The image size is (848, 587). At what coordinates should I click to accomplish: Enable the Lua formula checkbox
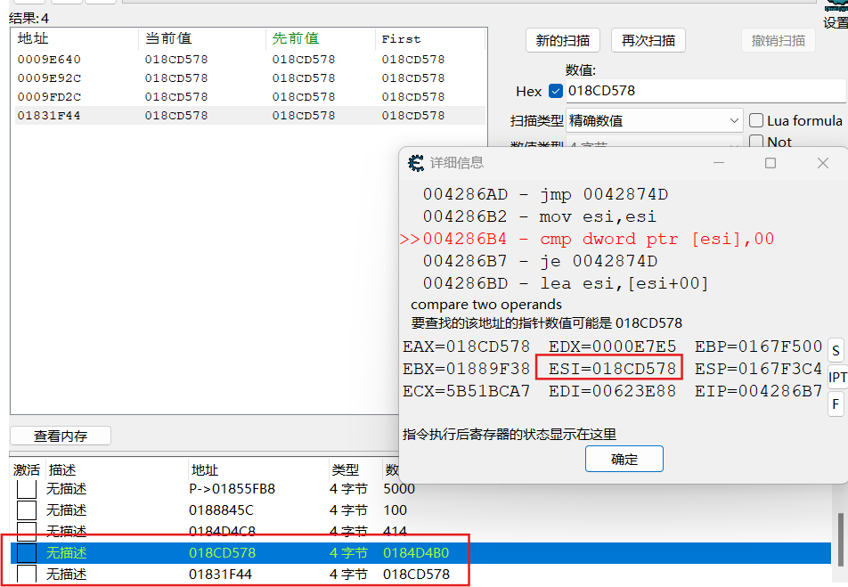[x=756, y=120]
